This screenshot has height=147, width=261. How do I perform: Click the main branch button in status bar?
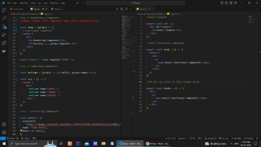(x=12, y=138)
